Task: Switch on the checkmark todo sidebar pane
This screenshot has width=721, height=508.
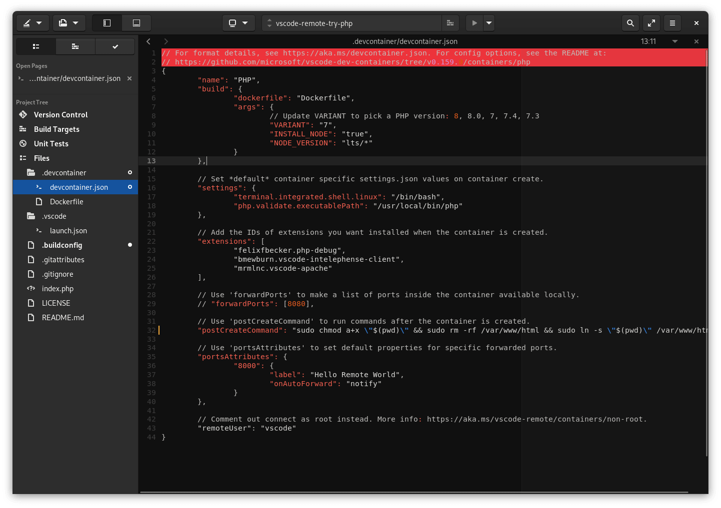Action: [115, 46]
